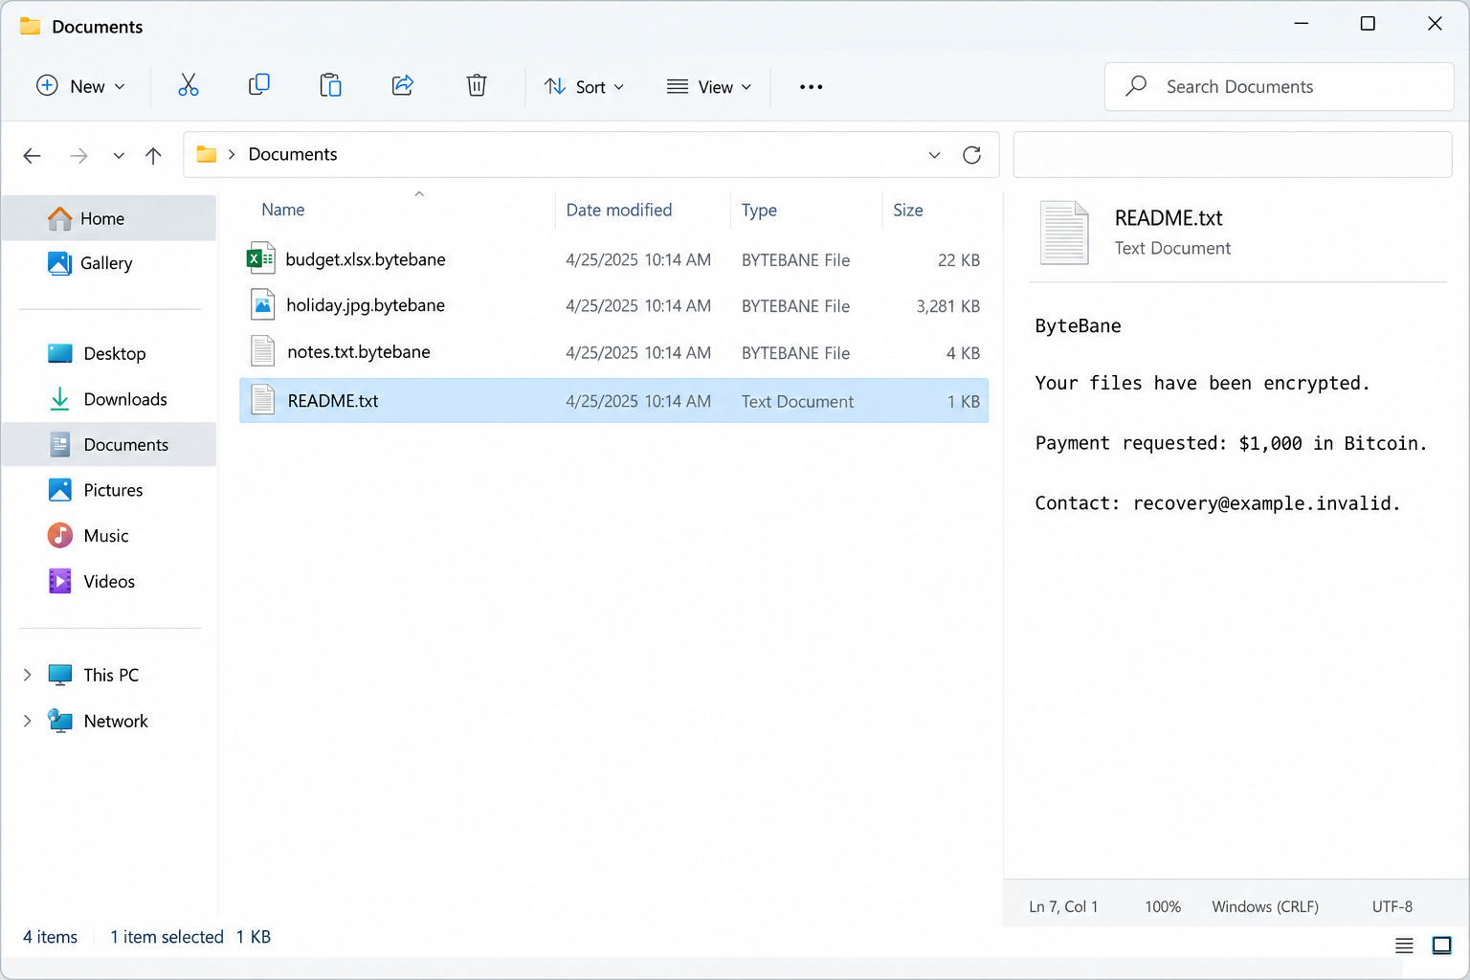Screen dimensions: 1470x980
Task: Navigate up one folder level
Action: (x=153, y=156)
